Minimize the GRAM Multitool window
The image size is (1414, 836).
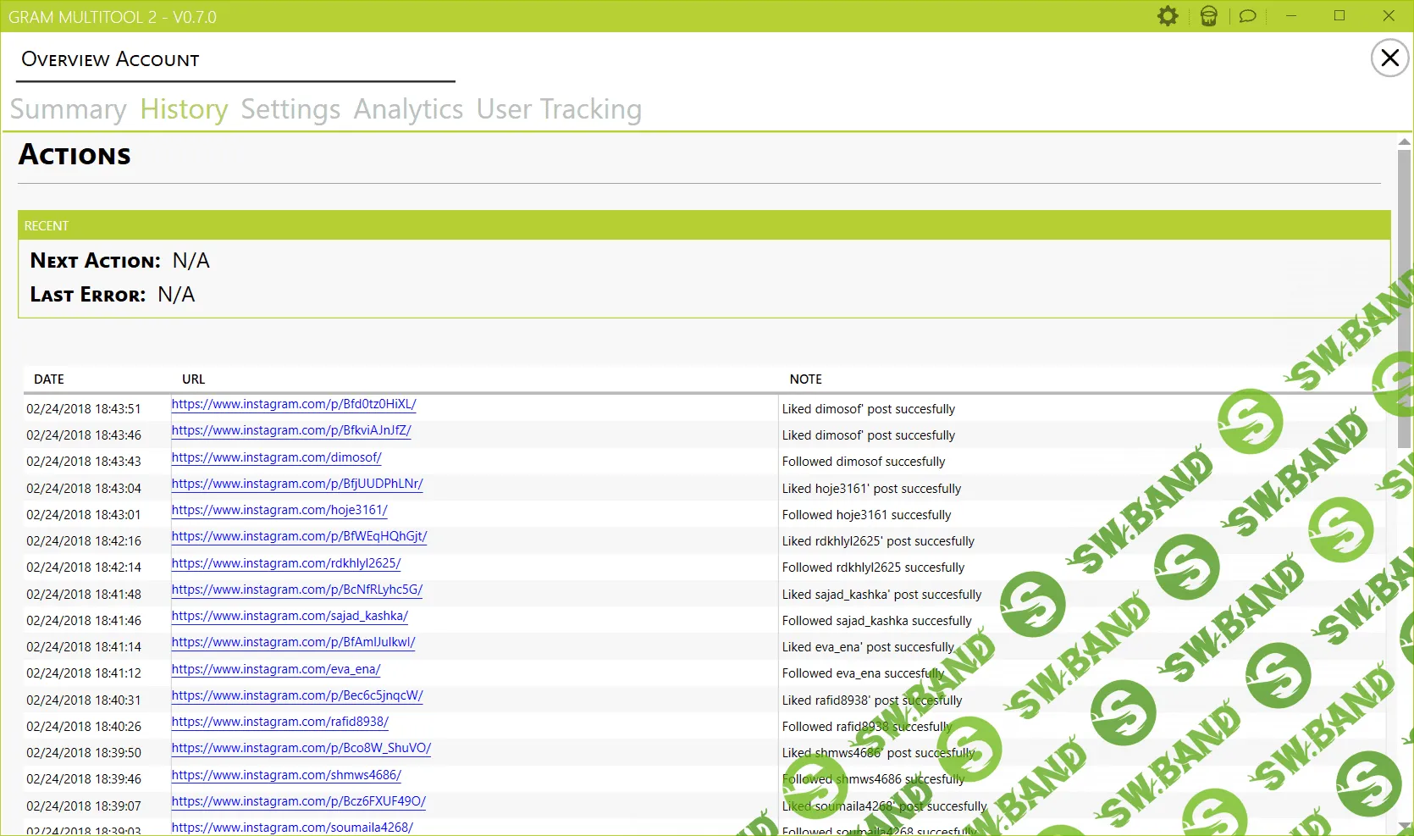(1291, 15)
